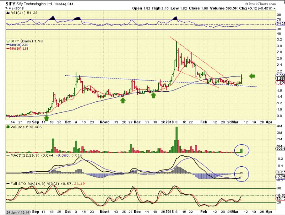Image resolution: width=285 pixels, height=215 pixels.
Task: Click the 54.28 RSI value tag on right axis
Action: tap(280, 23)
